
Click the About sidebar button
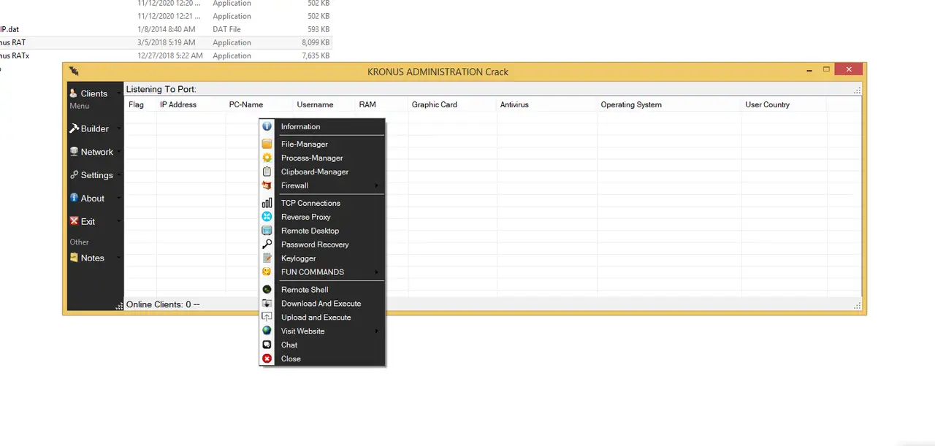[x=91, y=199]
